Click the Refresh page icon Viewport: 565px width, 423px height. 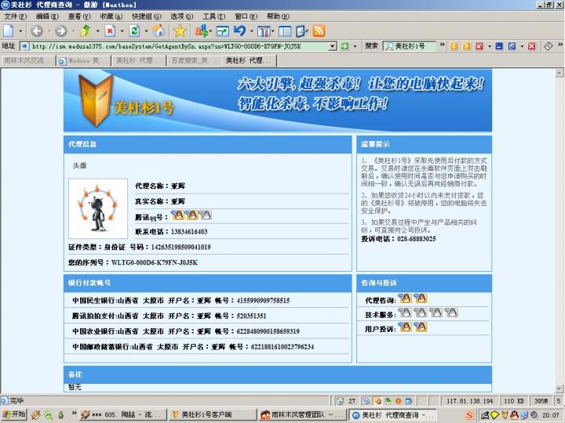point(134,31)
